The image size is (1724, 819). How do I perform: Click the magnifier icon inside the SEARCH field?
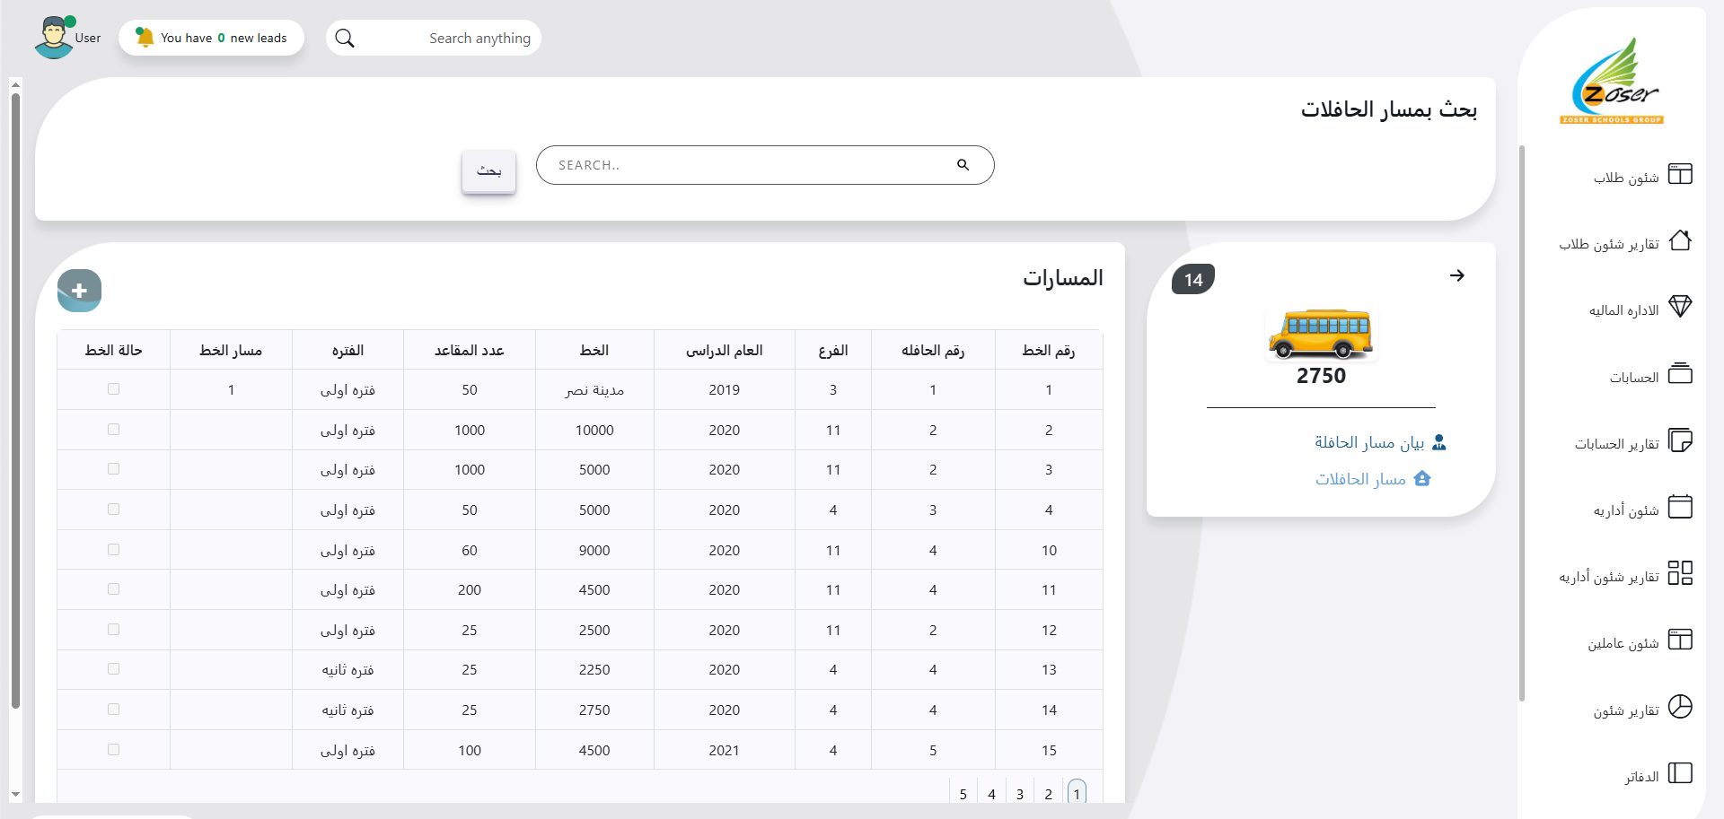tap(963, 165)
